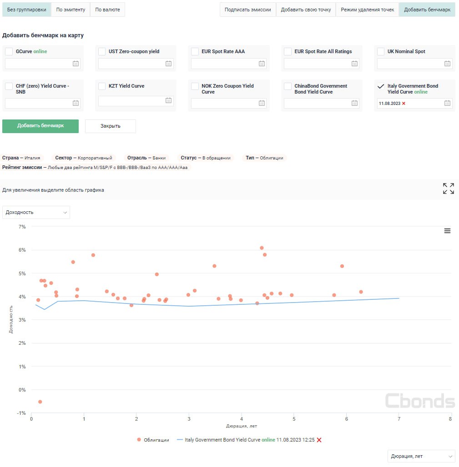Open calendar for CHF (zero) Yield Curve

click(x=76, y=103)
